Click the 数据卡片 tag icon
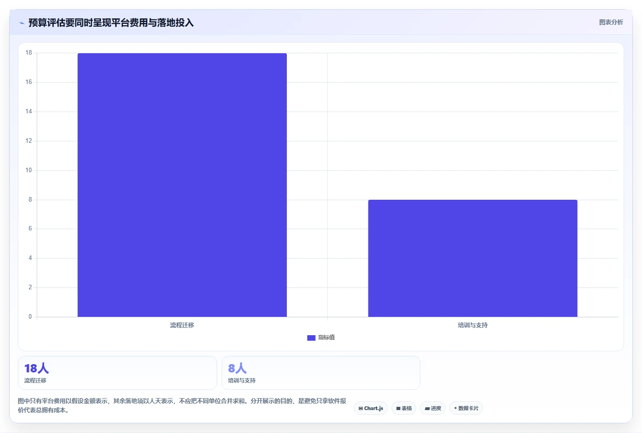Screen dimensions: 642x433 pos(455,408)
